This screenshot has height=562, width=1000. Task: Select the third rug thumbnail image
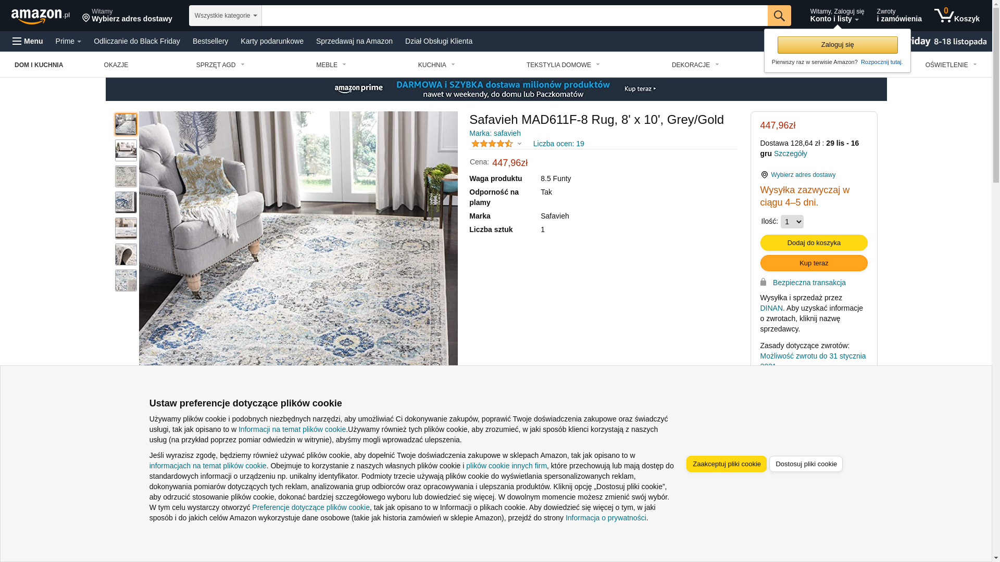click(126, 176)
